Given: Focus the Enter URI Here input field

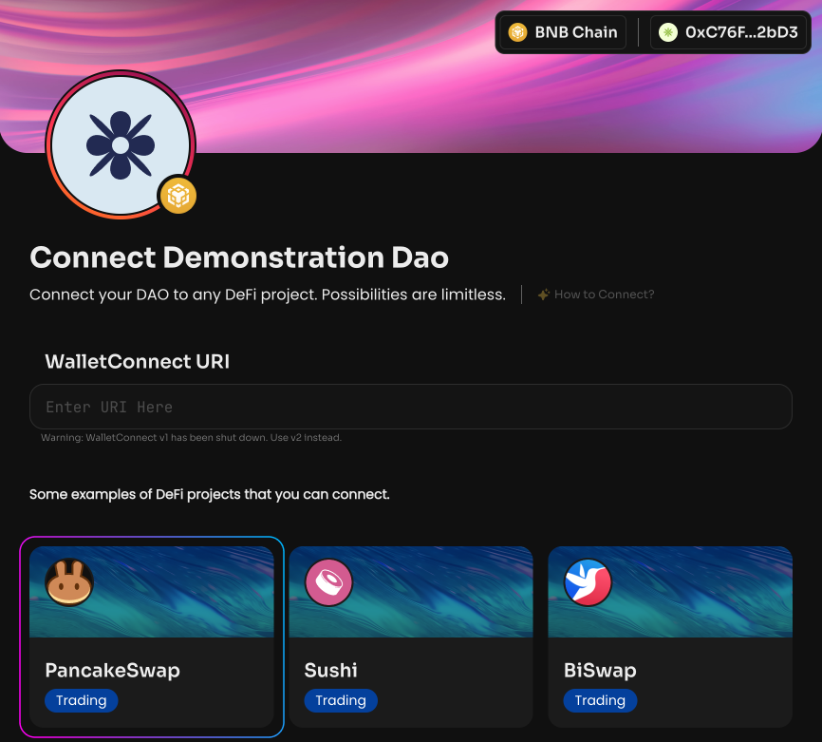Looking at the screenshot, I should 410,407.
